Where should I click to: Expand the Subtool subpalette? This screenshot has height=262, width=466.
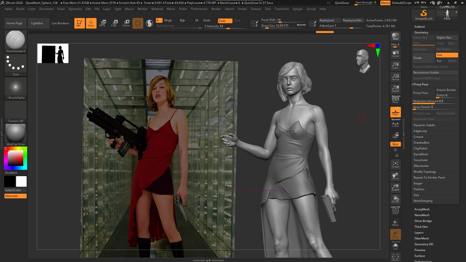pos(420,26)
